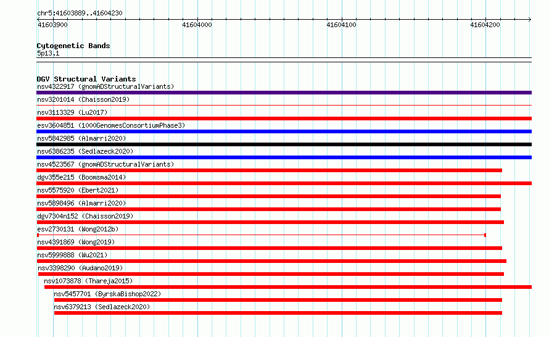The height and width of the screenshot is (337, 549).
Task: Click the Cytogenetic Bands track title
Action: tap(73, 46)
